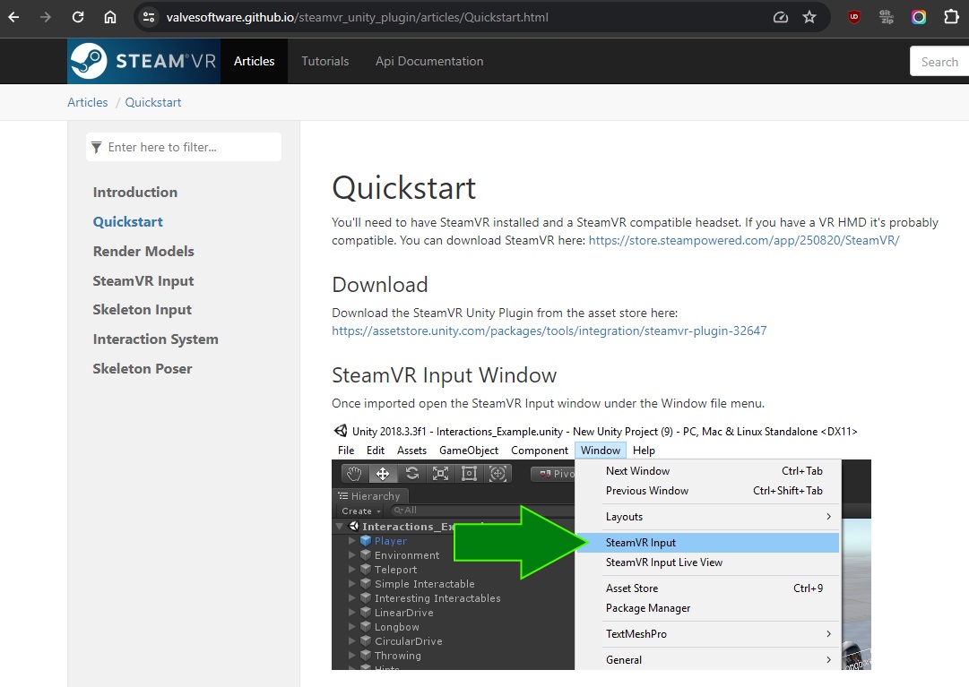Image resolution: width=969 pixels, height=687 pixels.
Task: Open the browser extensions puzzle menu
Action: pos(951,17)
